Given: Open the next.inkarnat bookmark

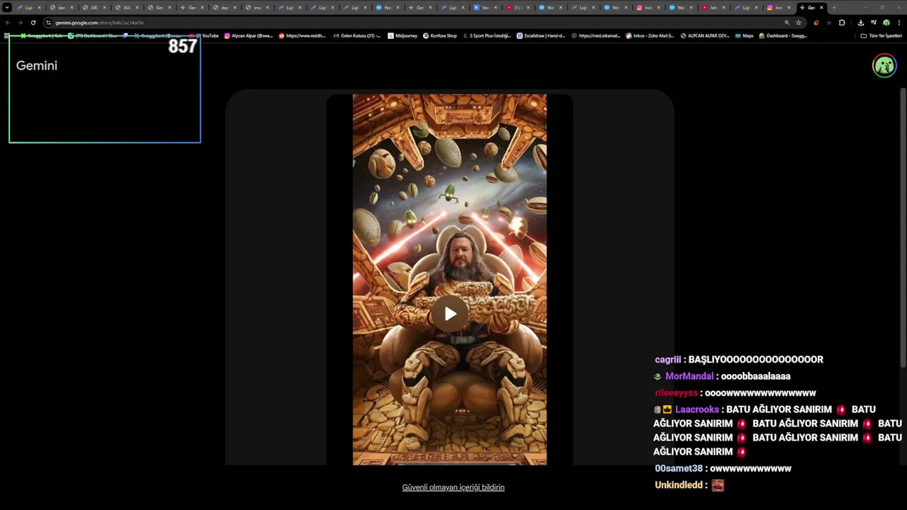Looking at the screenshot, I should pos(595,35).
